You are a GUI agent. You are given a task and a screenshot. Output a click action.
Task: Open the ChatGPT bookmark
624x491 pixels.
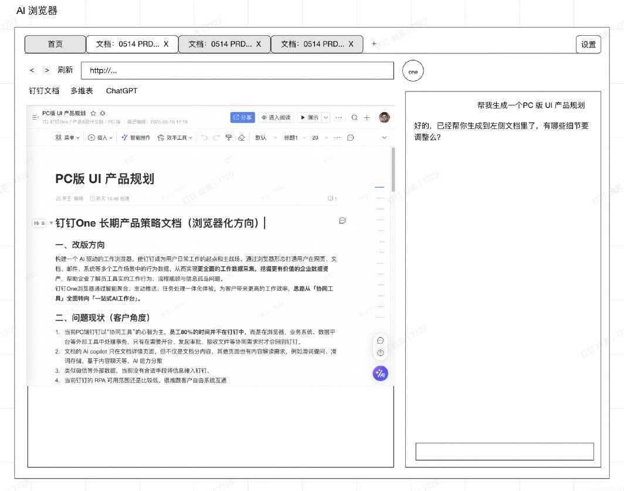[x=122, y=91]
